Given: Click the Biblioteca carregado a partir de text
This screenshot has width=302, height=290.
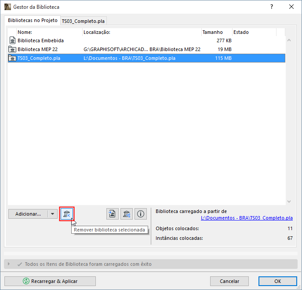Looking at the screenshot, I should coord(191,211).
